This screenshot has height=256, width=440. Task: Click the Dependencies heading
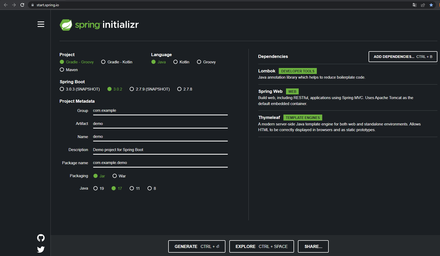(273, 57)
